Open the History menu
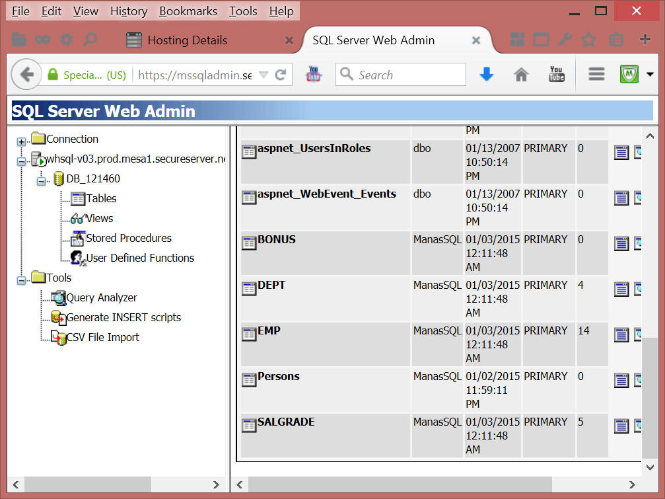This screenshot has height=499, width=665. pyautogui.click(x=129, y=11)
